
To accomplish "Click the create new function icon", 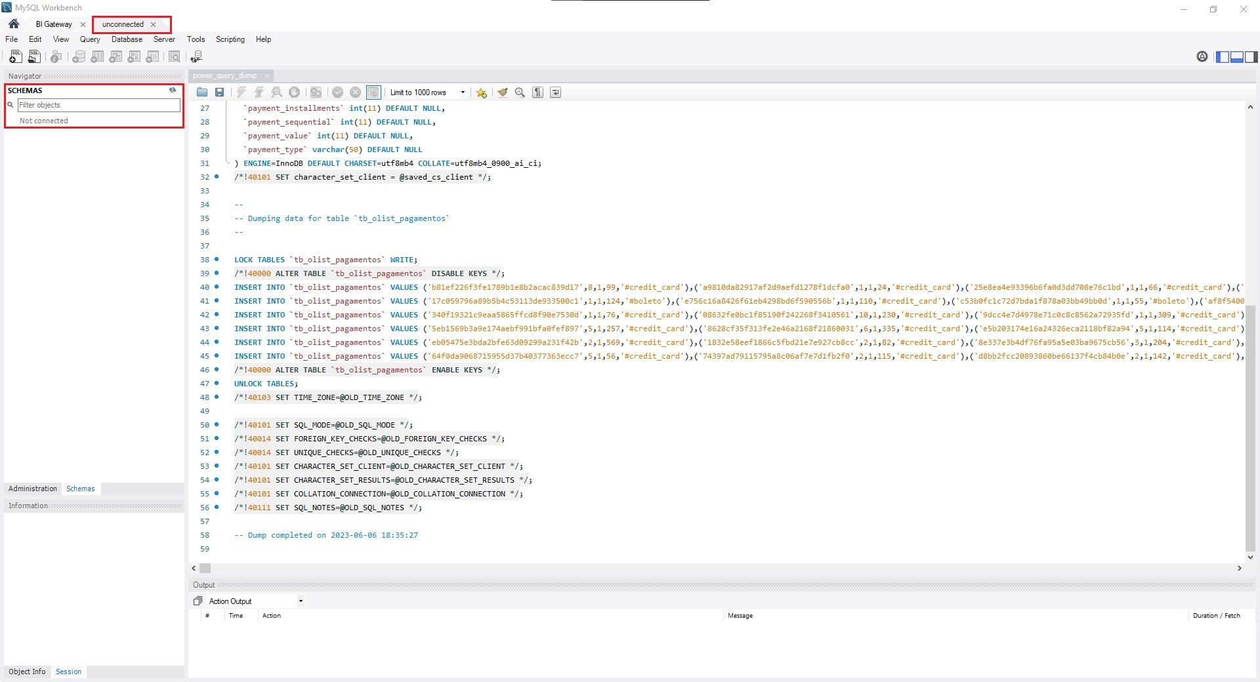I will (x=152, y=57).
